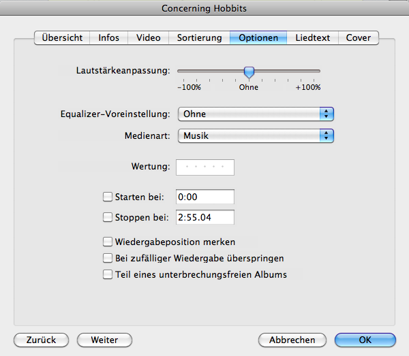Click the Abbrechen button
The height and width of the screenshot is (356, 409).
coord(292,340)
